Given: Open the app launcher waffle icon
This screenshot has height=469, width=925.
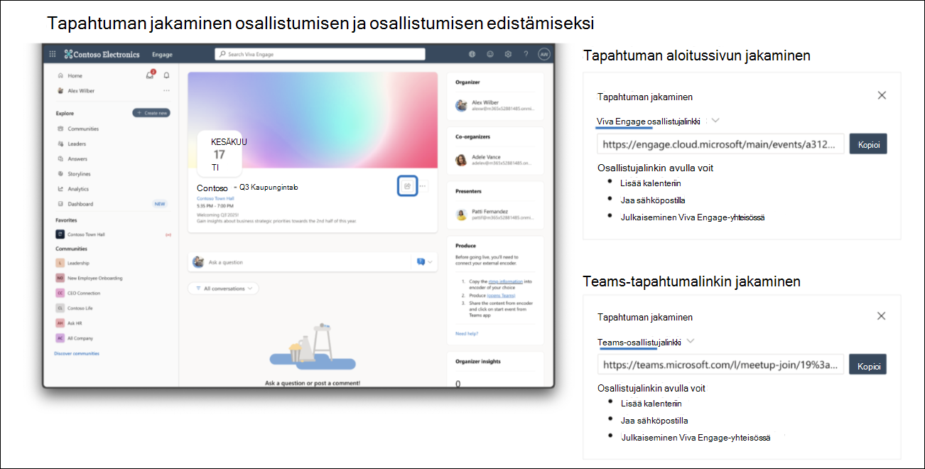Looking at the screenshot, I should (53, 54).
